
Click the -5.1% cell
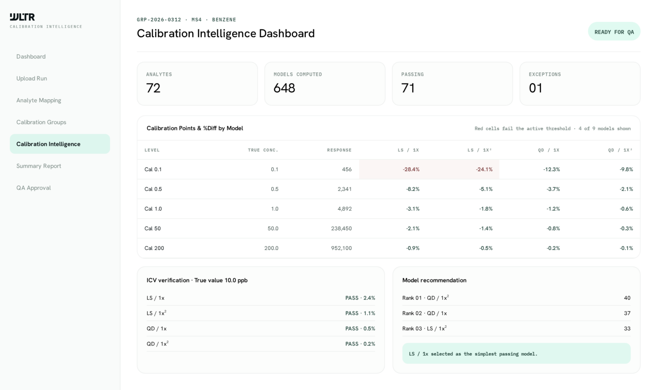click(486, 189)
